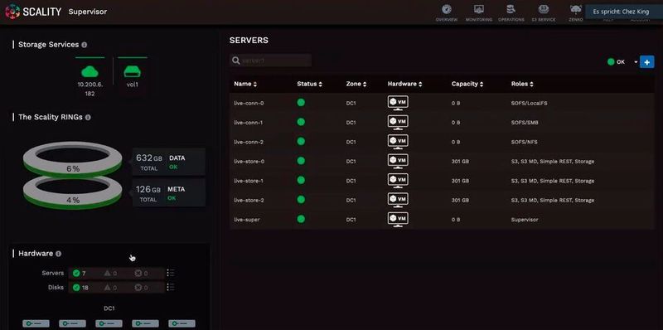
Task: Click the green status dot of live-super
Action: coord(301,219)
